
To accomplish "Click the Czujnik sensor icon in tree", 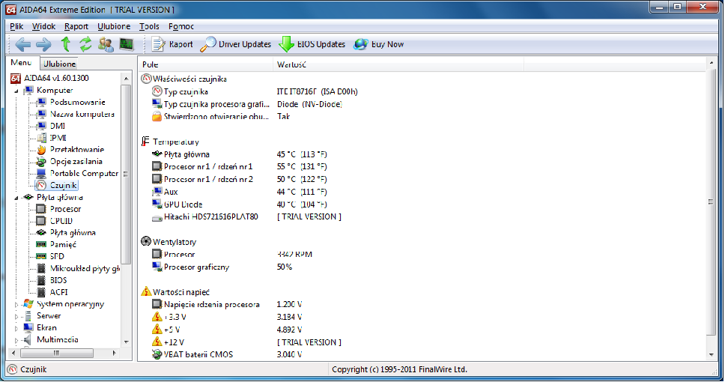I will 42,186.
